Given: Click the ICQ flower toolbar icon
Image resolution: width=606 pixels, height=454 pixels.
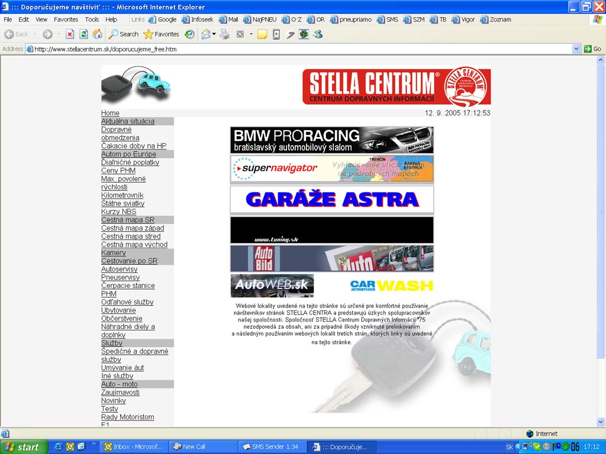Looking at the screenshot, I should [x=304, y=34].
